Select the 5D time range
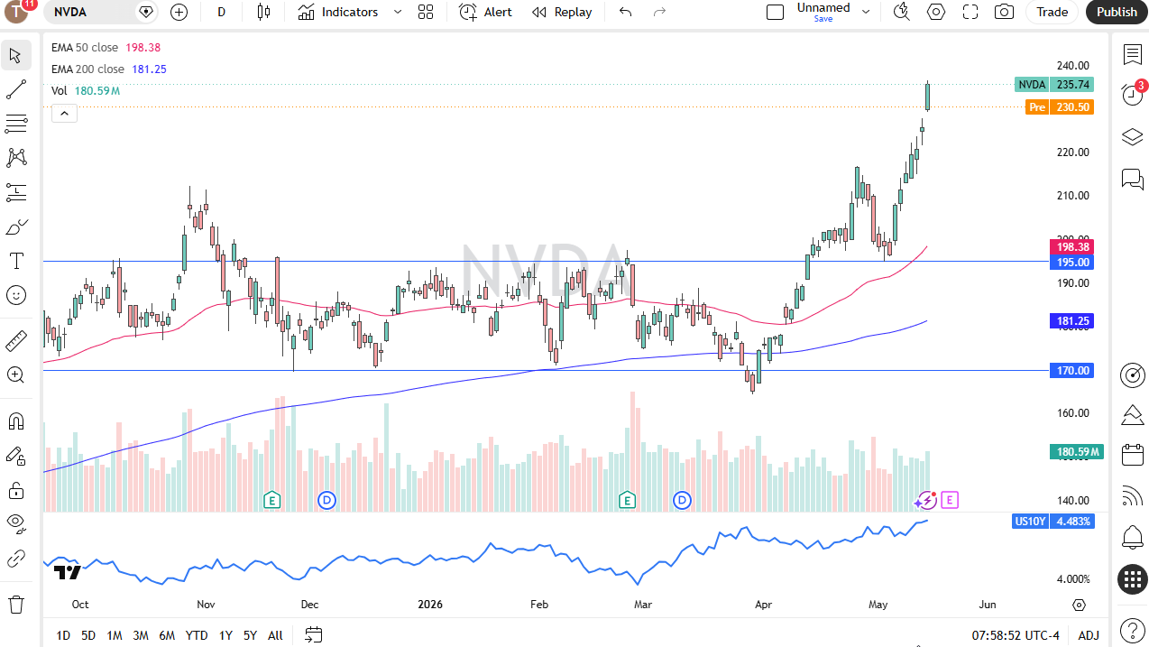Screen dimensions: 1149x647 click(88, 635)
